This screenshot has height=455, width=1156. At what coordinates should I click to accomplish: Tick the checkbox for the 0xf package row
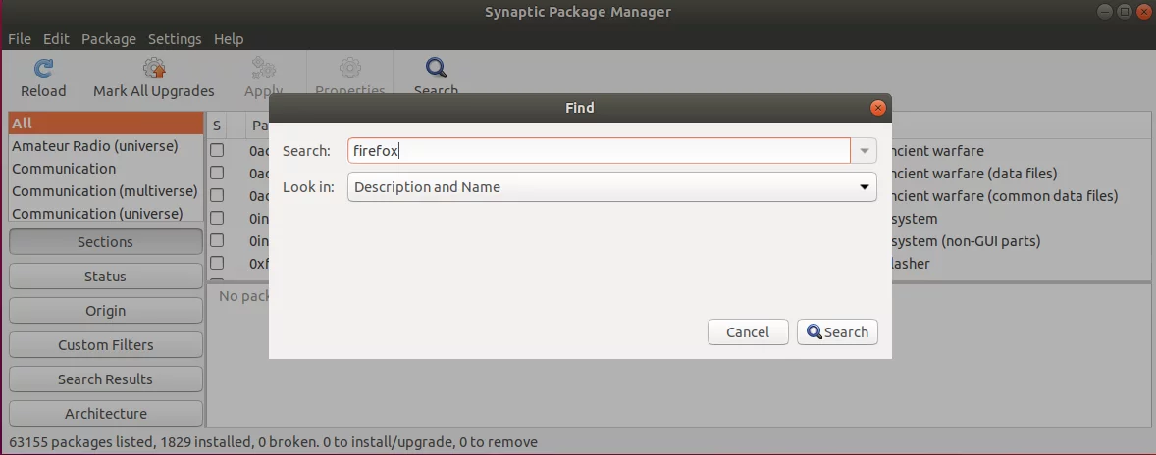(x=217, y=263)
